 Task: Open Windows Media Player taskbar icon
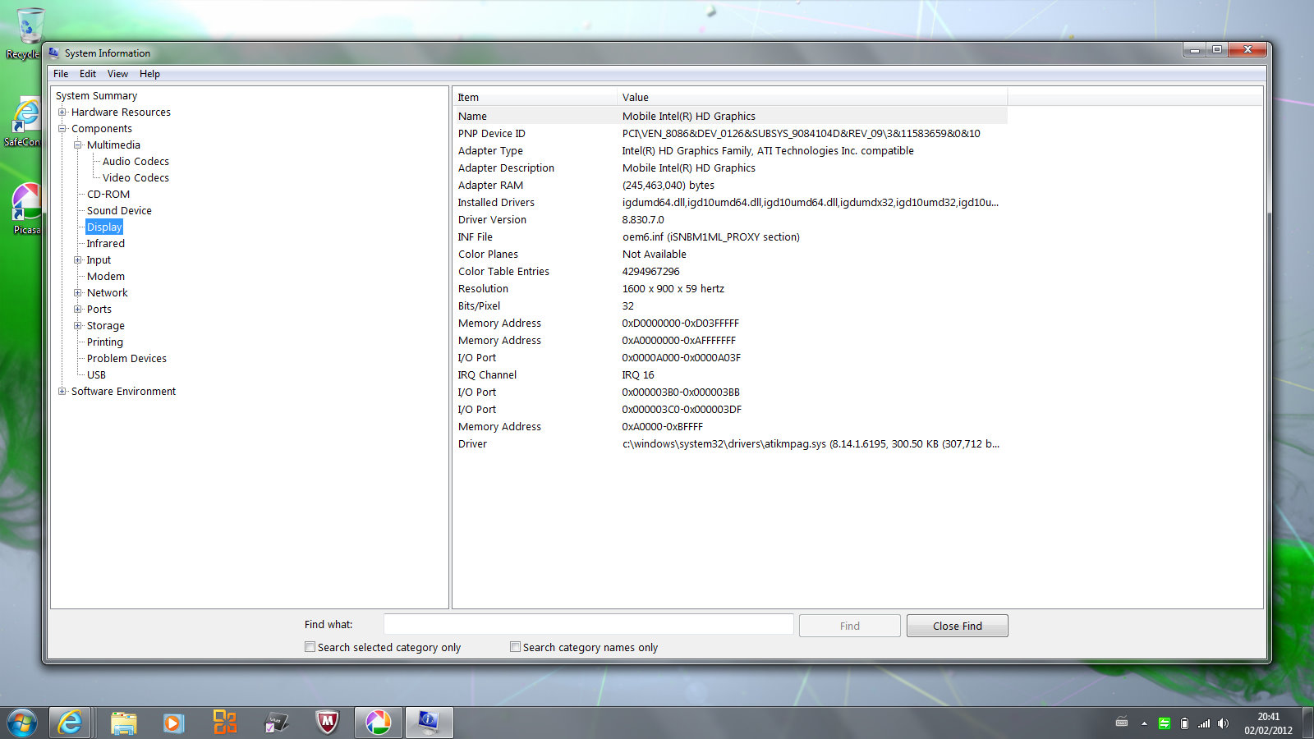pyautogui.click(x=173, y=723)
